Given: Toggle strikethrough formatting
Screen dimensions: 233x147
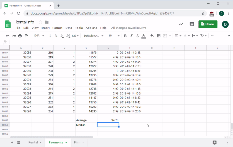Looking at the screenshot, I should (138, 36).
